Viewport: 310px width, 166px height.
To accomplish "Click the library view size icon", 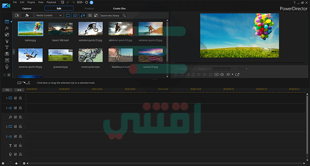I will (96, 15).
